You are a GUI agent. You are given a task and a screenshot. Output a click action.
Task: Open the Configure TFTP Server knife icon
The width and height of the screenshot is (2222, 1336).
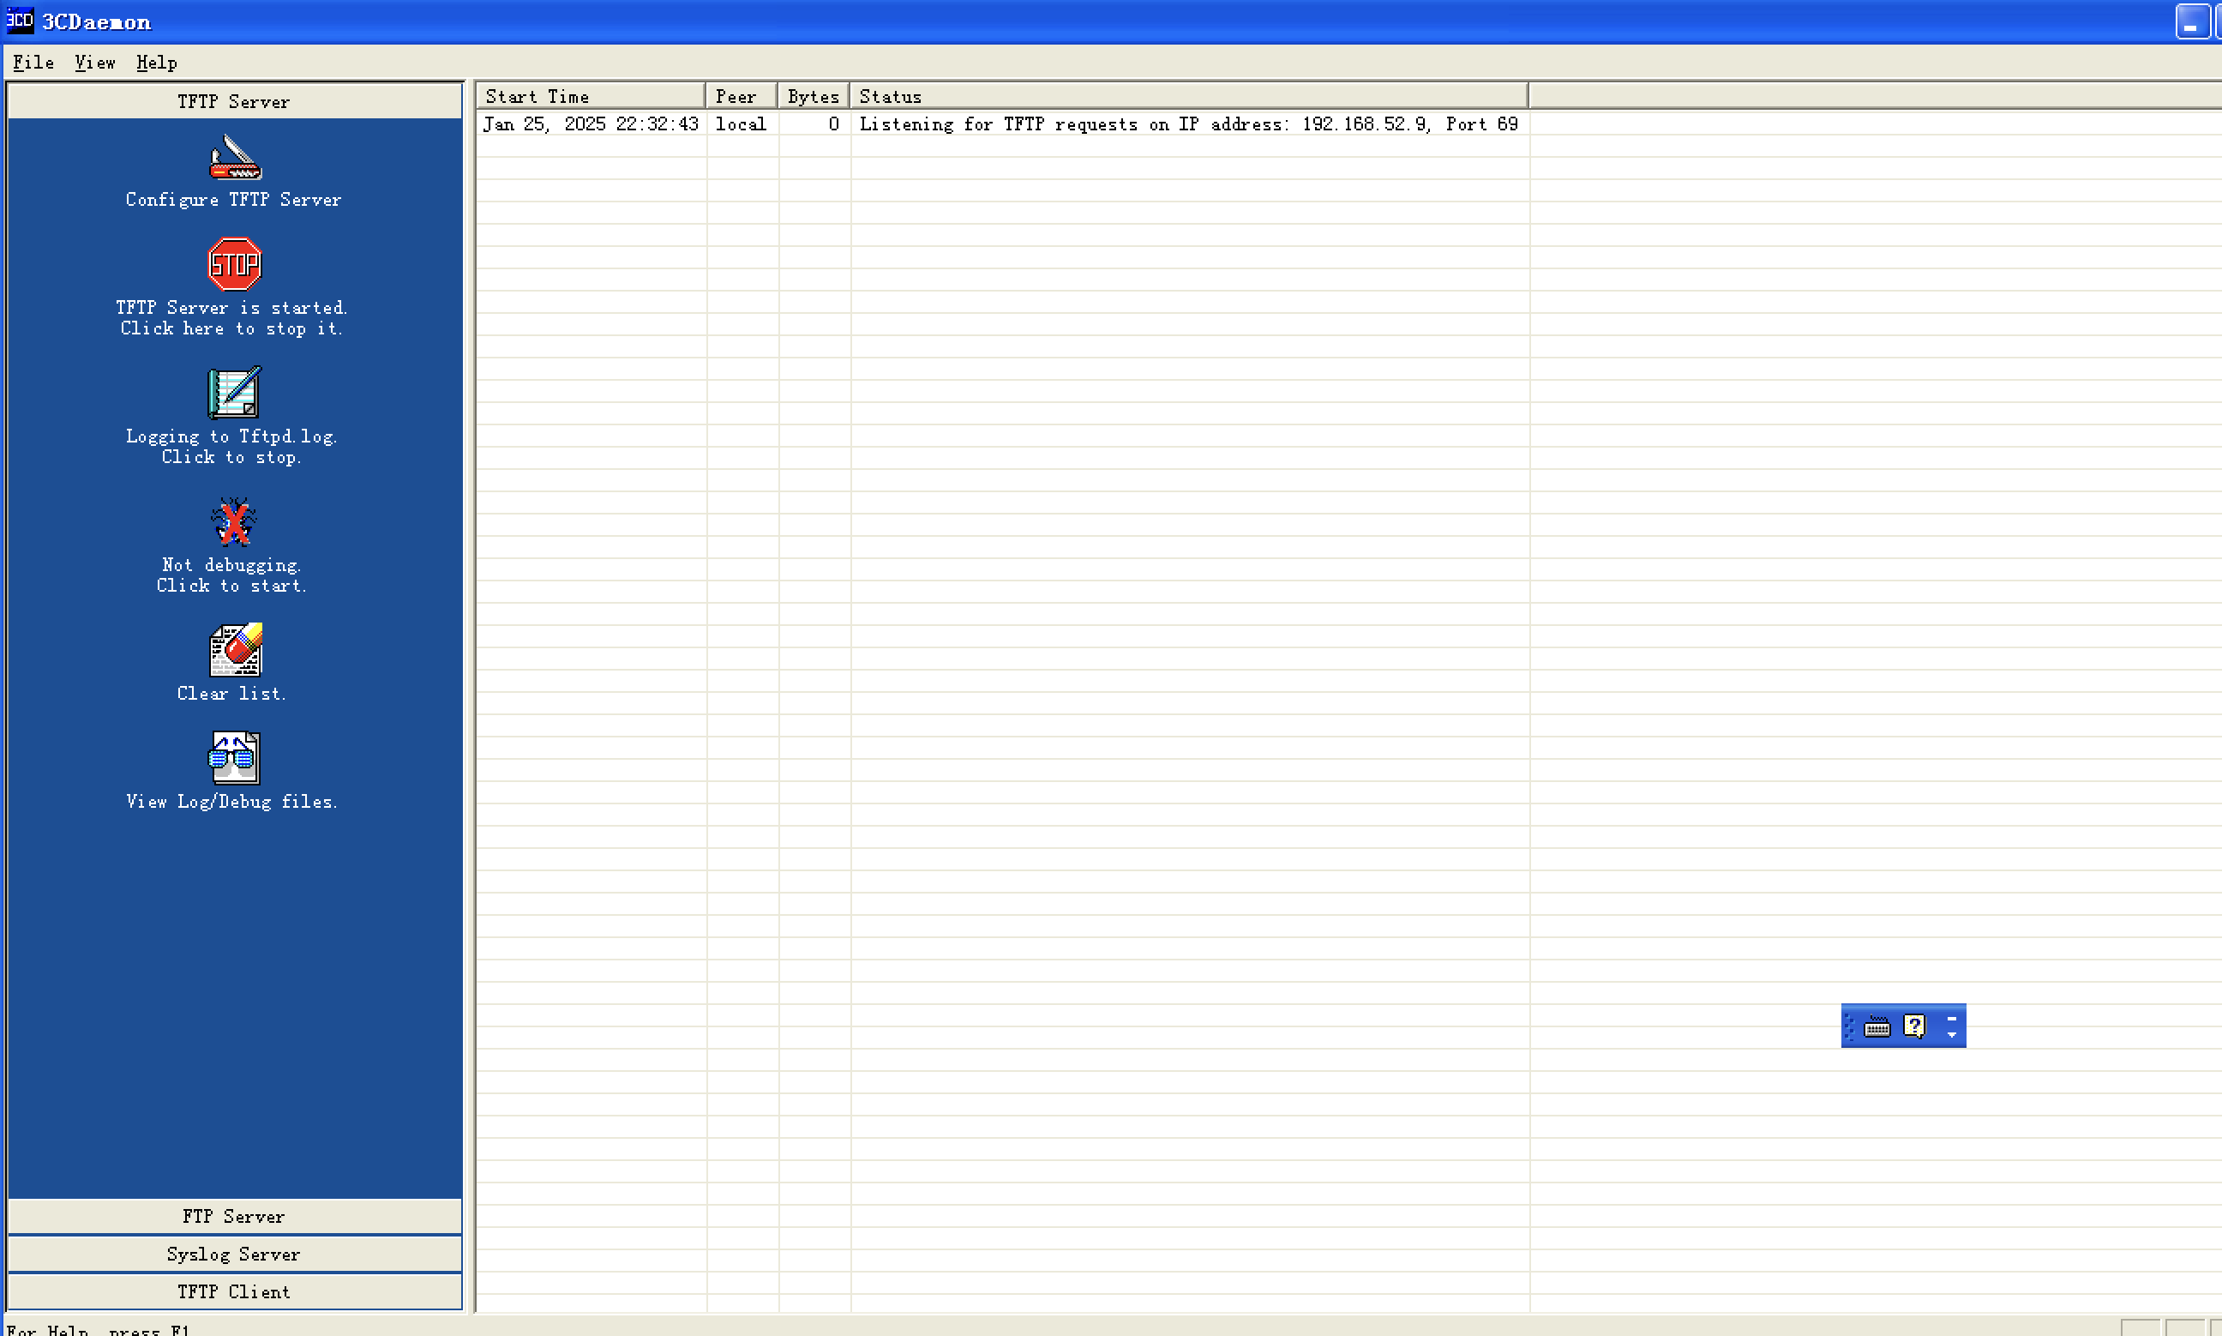pos(235,158)
